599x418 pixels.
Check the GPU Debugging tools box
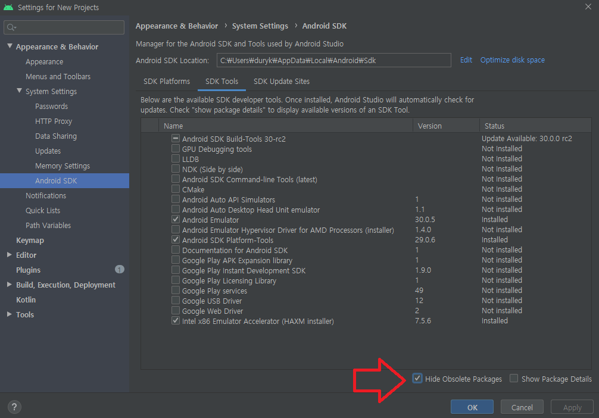click(x=175, y=148)
